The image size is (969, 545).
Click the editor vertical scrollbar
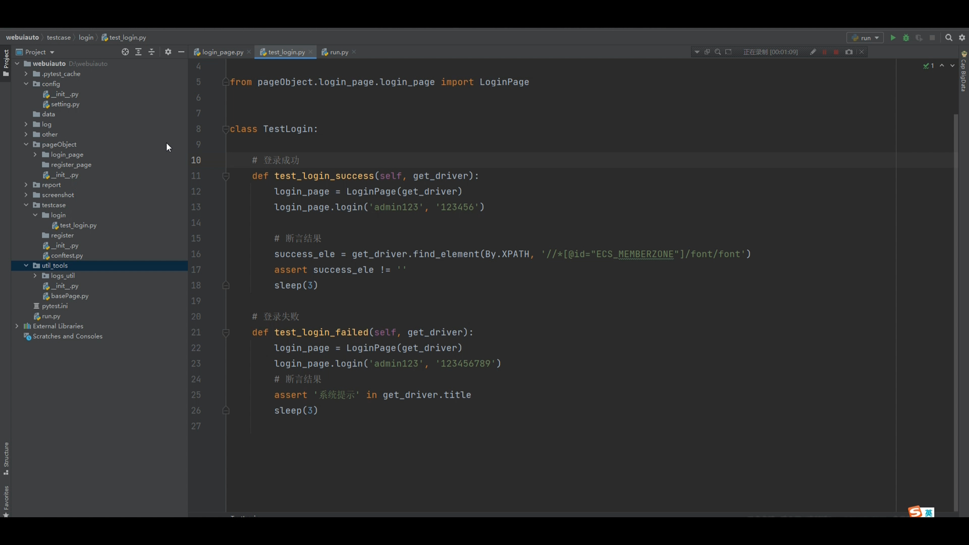click(x=955, y=313)
